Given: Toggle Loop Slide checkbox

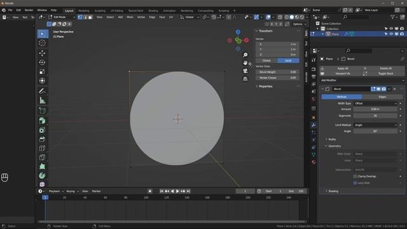Looking at the screenshot, I should click(355, 183).
